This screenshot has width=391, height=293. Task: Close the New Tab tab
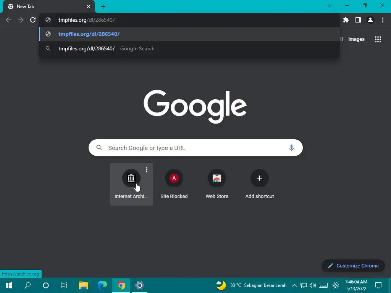pos(89,6)
